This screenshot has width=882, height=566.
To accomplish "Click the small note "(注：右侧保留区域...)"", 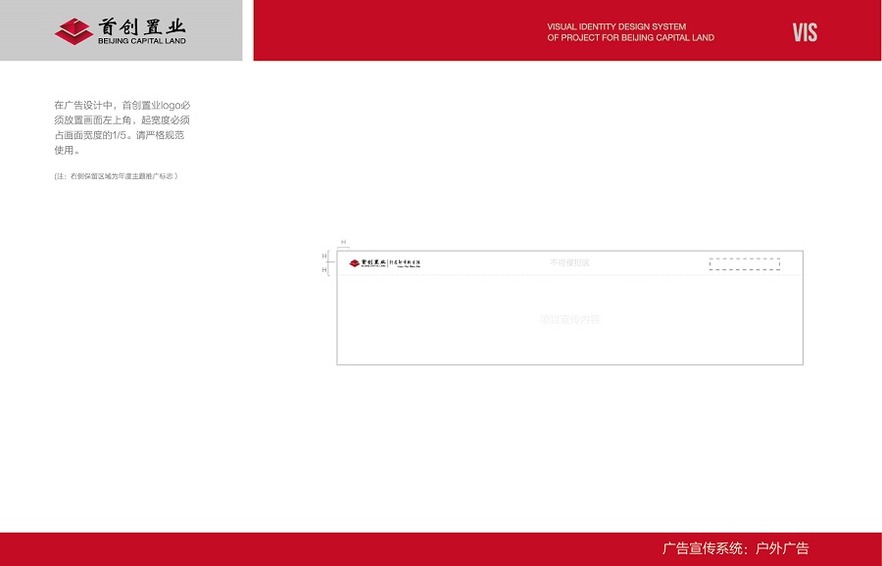I will click(116, 176).
